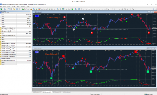Screen dimensions: 157x95
Task: Open the Help menu
Action: [28, 7]
